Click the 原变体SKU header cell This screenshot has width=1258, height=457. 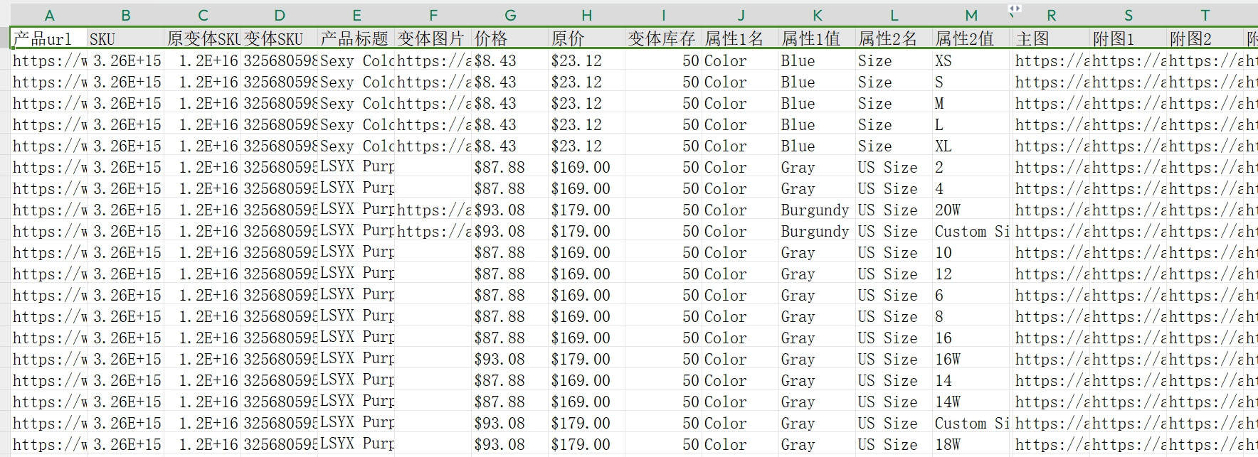click(203, 38)
